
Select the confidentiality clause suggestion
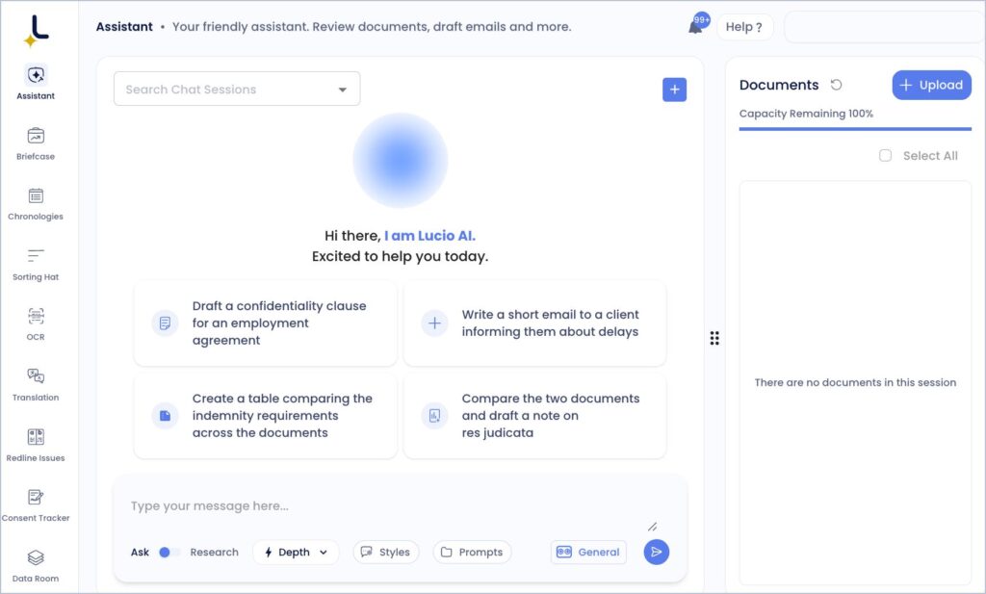point(266,323)
